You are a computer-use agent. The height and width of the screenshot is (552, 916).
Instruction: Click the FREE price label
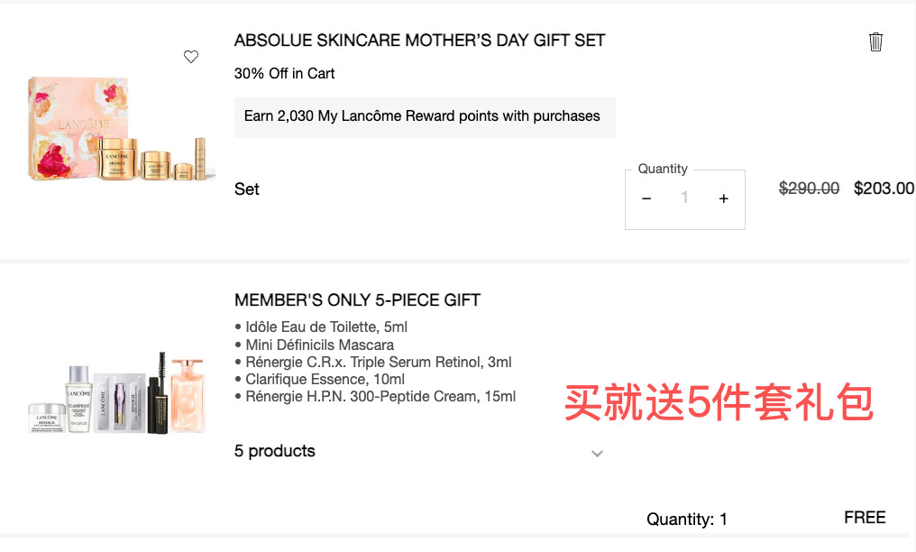click(x=865, y=518)
